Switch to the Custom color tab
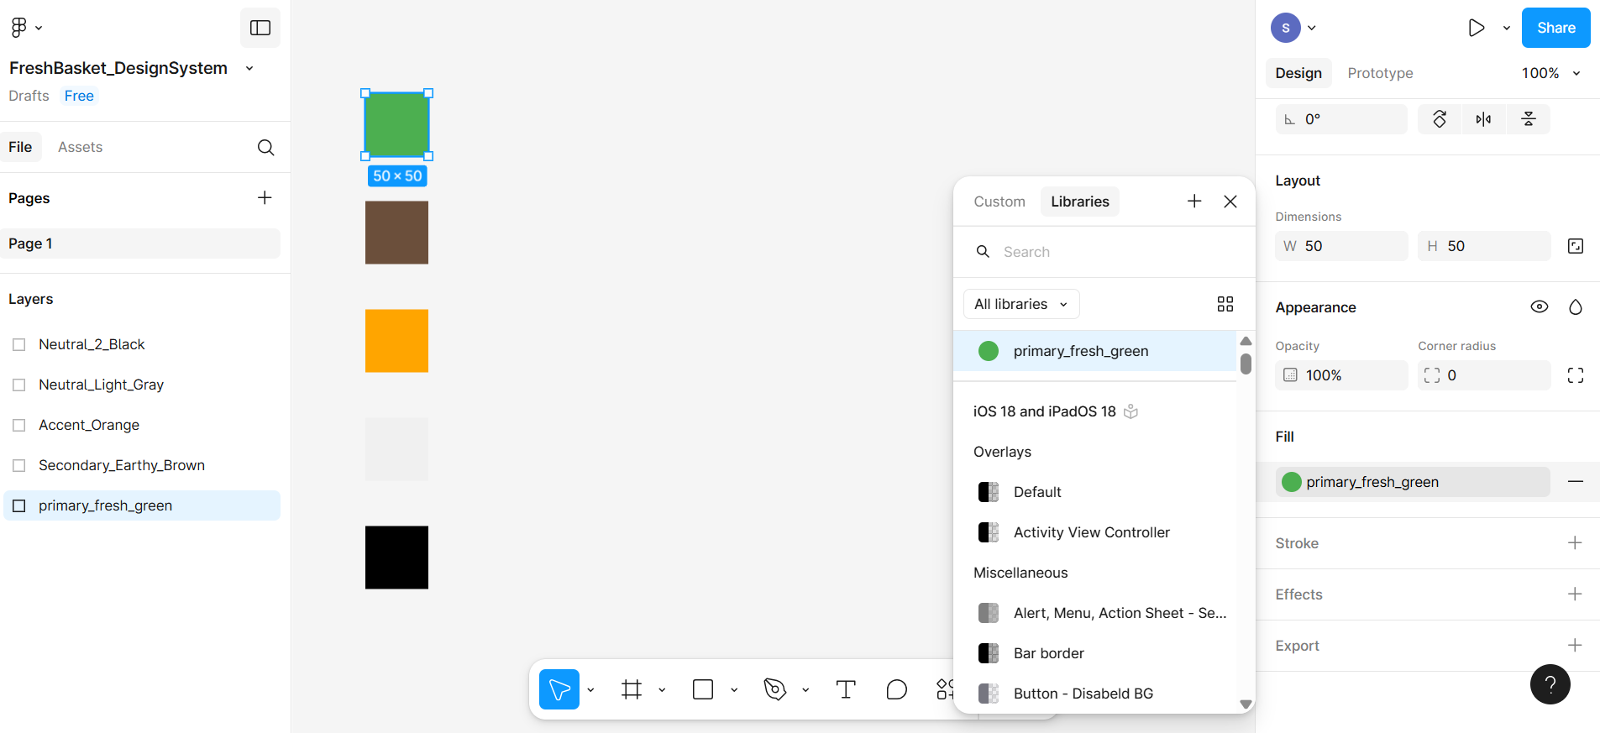This screenshot has width=1600, height=733. click(999, 202)
